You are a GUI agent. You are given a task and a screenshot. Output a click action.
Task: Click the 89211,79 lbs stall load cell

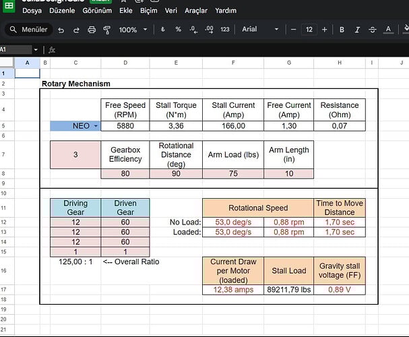click(289, 290)
